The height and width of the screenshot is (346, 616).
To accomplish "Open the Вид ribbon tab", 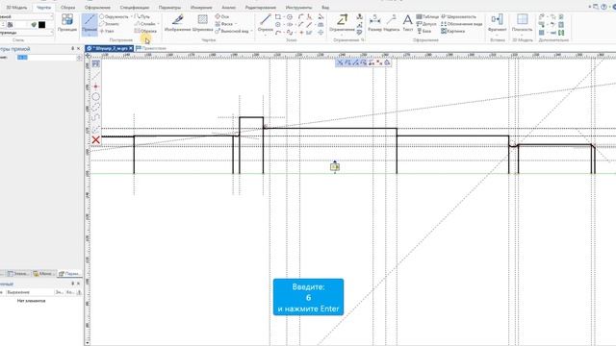I will tap(325, 8).
